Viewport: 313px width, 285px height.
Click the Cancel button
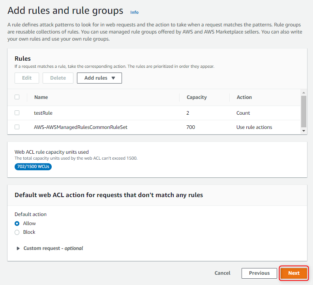click(x=222, y=273)
